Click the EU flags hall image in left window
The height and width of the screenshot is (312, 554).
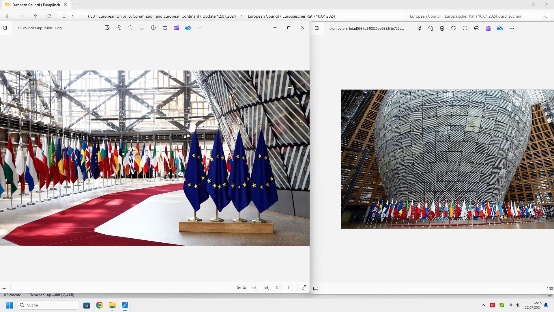155,158
